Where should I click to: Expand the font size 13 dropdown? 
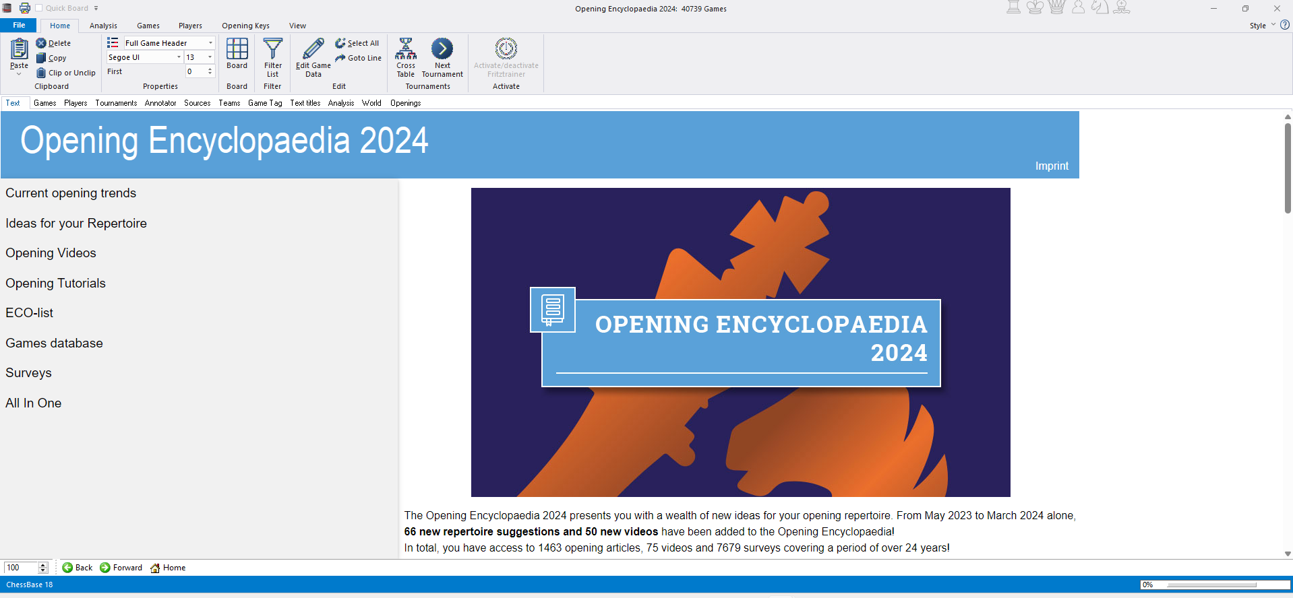pos(210,57)
